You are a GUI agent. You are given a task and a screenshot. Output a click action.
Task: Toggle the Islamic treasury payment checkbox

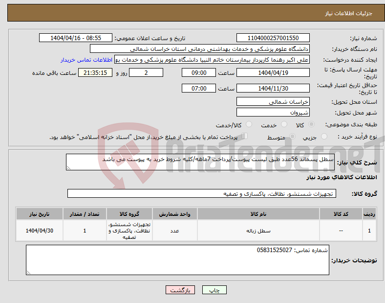[245, 136]
